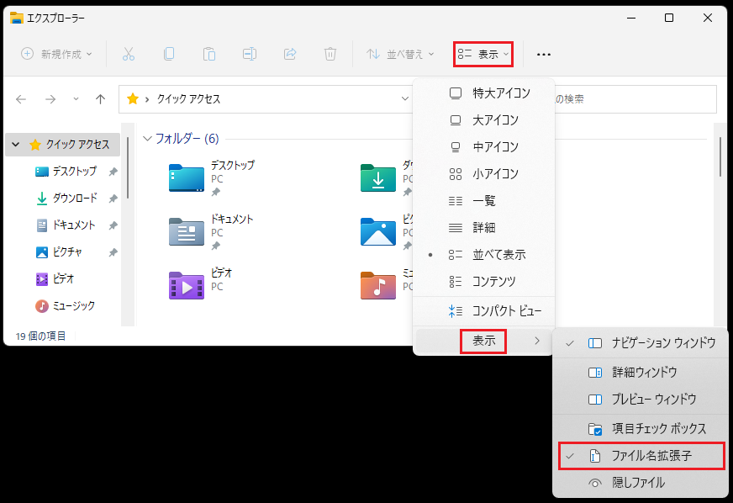733x503 pixels.
Task: Choose 特大アイコン view option
Action: tap(501, 93)
